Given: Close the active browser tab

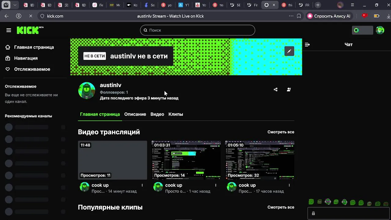Looking at the screenshot, I should (274, 5).
